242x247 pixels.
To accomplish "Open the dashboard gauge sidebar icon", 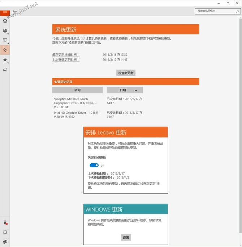I will tap(5, 30).
